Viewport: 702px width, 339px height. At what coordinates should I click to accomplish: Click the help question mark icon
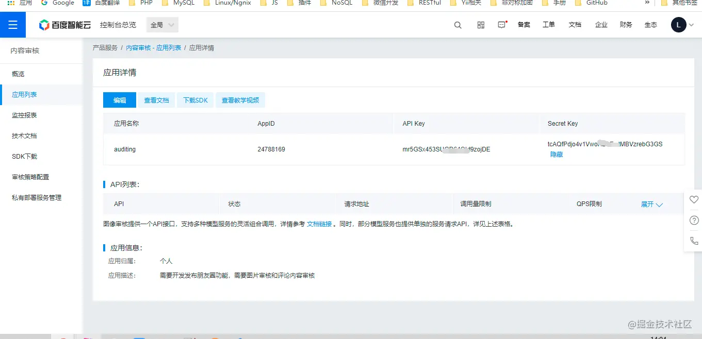[694, 221]
